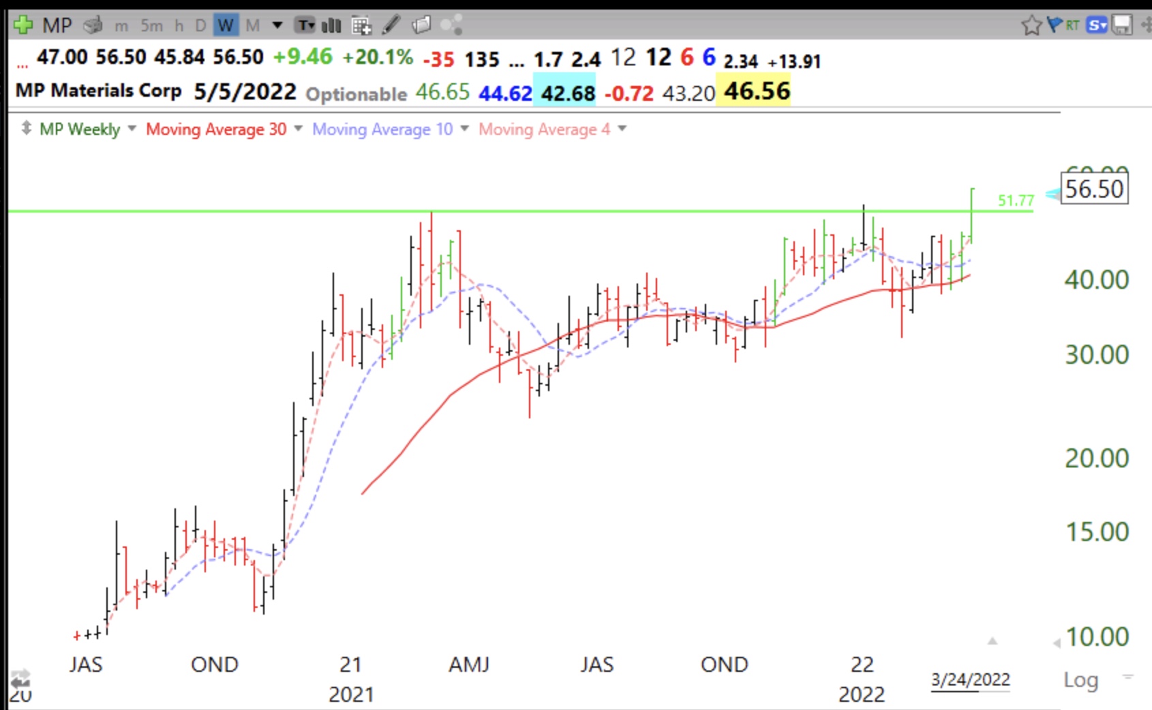Click the 40.00 price axis label
This screenshot has height=710, width=1152.
pos(1097,279)
